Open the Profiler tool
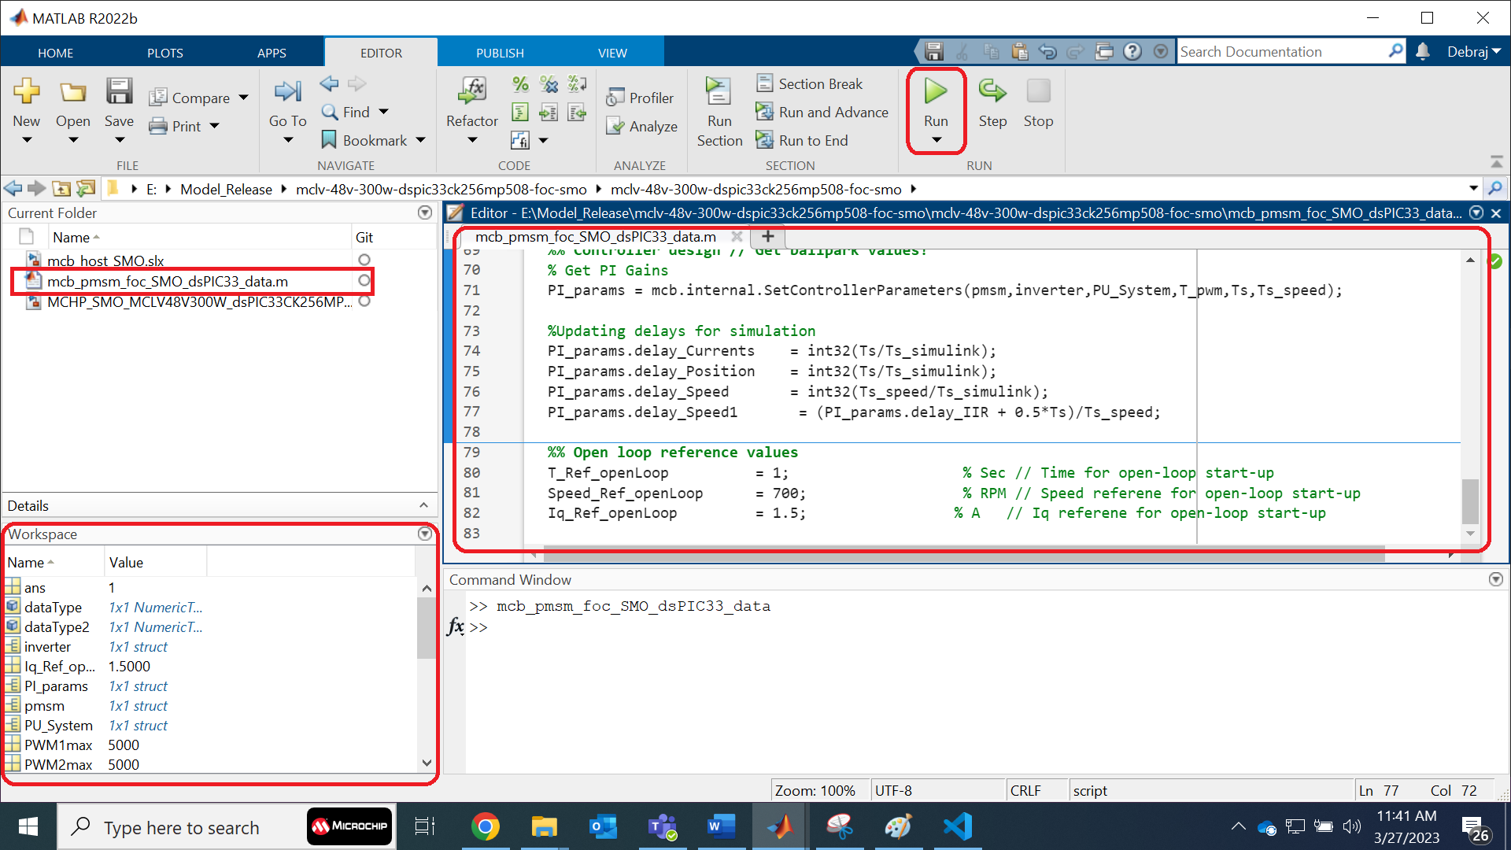Screen dimensions: 1511x850 pos(640,98)
